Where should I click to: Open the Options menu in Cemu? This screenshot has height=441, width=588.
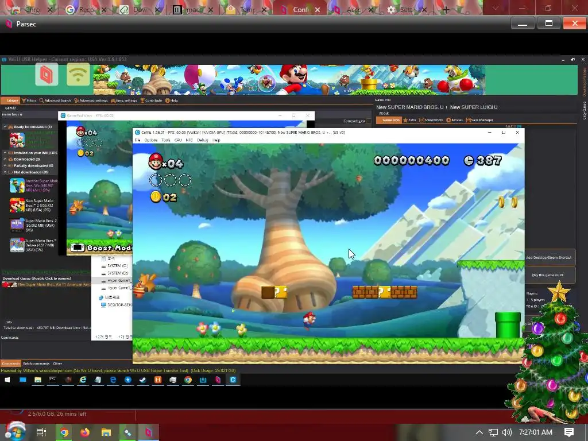(151, 140)
